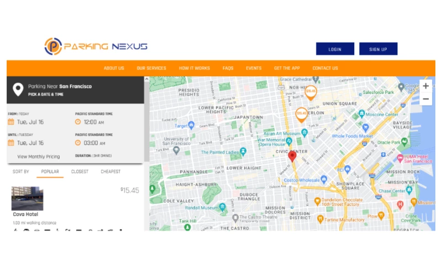
Task: Click the Whole Foods Market map marker
Action: tap(366, 128)
